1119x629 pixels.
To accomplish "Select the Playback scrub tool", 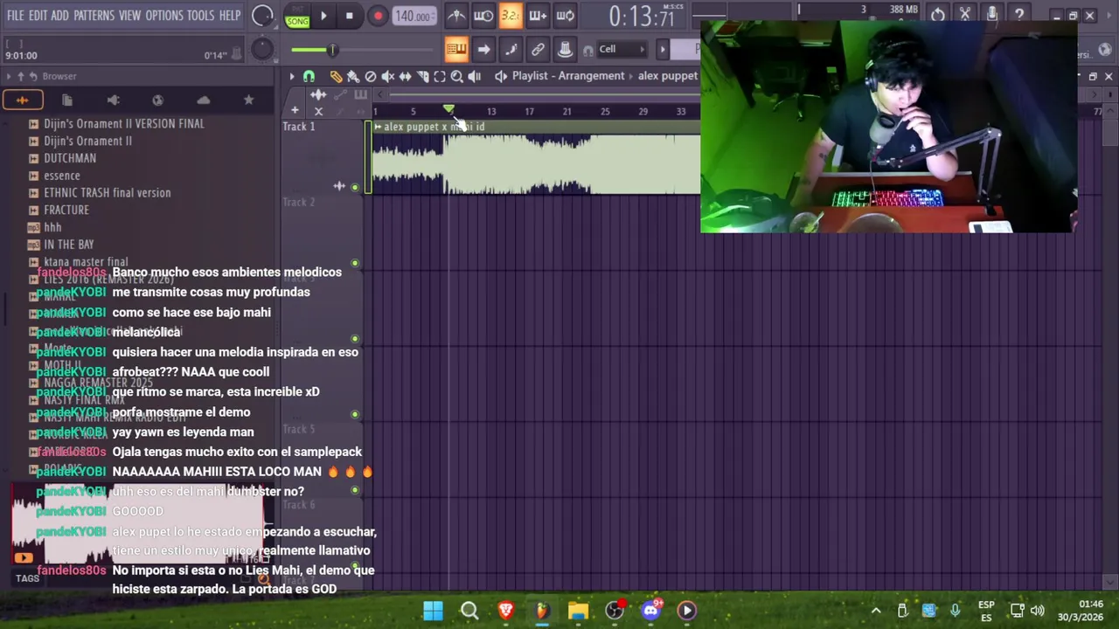I will pyautogui.click(x=474, y=77).
